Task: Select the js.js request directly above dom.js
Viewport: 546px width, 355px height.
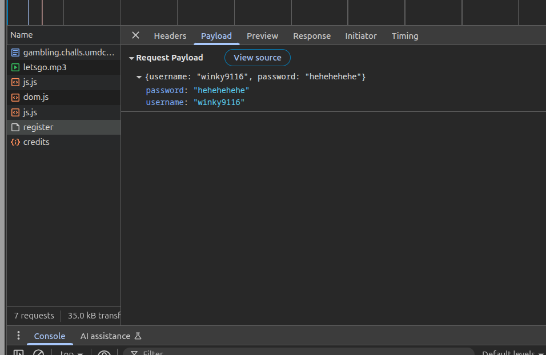Action: pos(30,82)
